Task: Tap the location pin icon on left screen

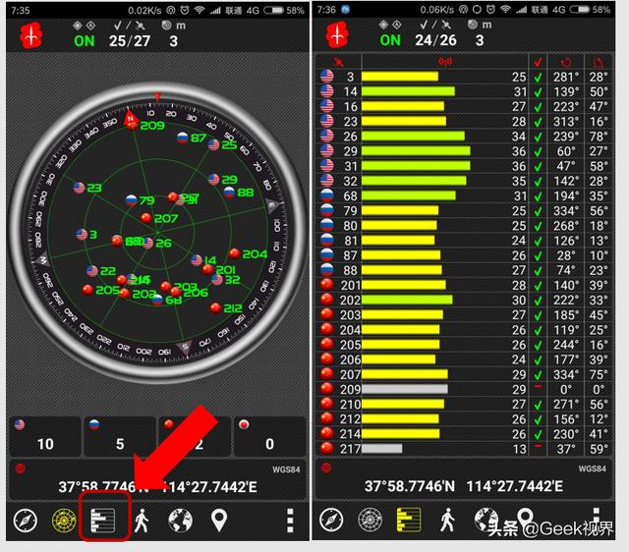Action: (x=219, y=520)
